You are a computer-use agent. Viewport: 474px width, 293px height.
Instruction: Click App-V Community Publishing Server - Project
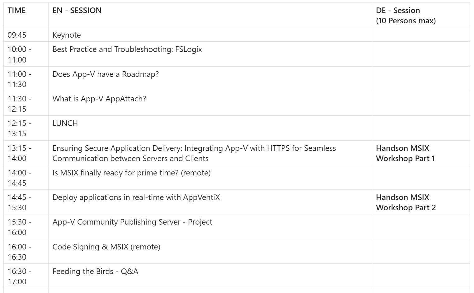pyautogui.click(x=132, y=222)
